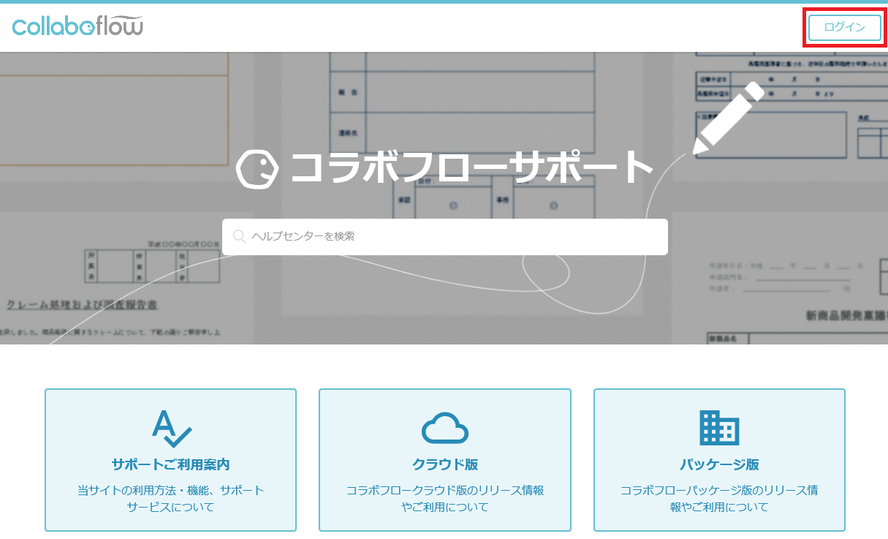Click the magnifying glass search icon

tap(238, 236)
